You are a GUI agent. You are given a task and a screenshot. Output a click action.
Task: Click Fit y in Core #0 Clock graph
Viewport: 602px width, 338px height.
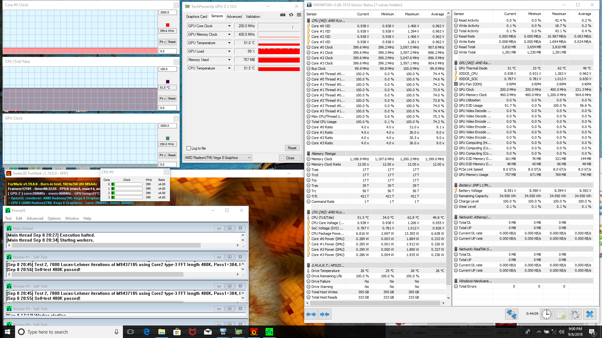[163, 42]
